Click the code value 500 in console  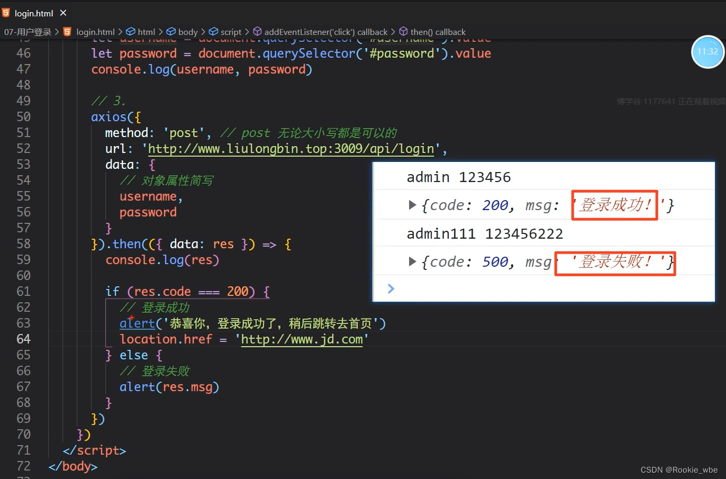[x=495, y=261]
